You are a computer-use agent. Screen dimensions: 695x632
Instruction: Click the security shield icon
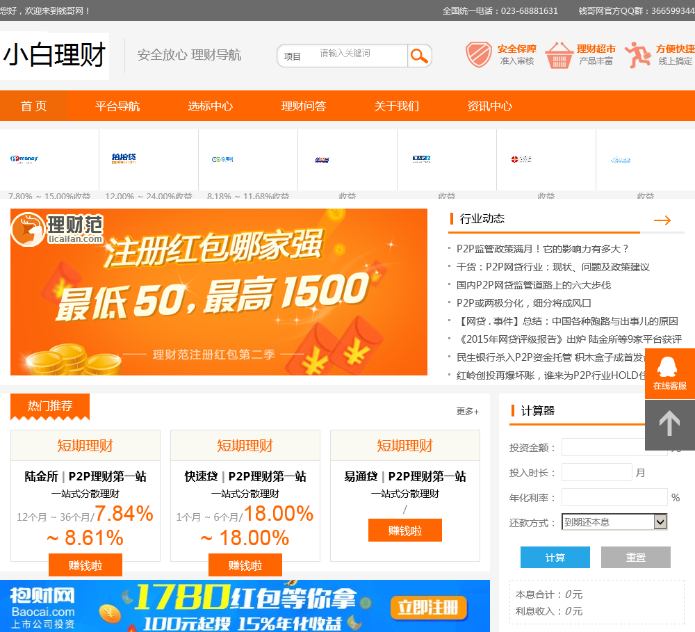[x=479, y=54]
